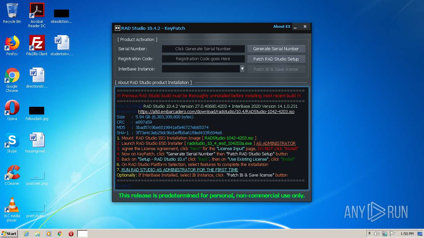
Task: Click the SHA-1 hash value text
Action: tap(179, 133)
